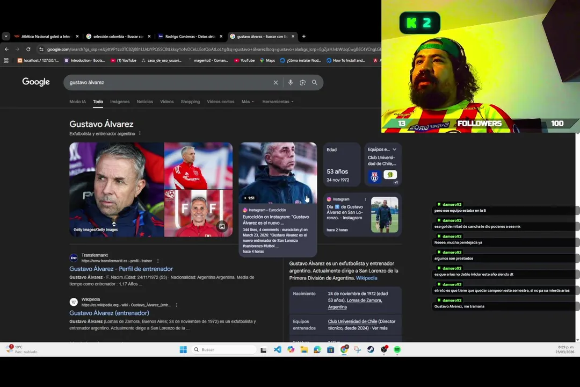The height and width of the screenshot is (387, 580).
Task: Open Eurocición on Instagram post title
Action: point(275,220)
